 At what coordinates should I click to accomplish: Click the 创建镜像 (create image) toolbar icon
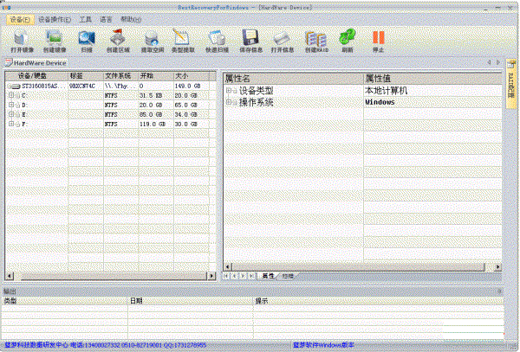(x=55, y=37)
